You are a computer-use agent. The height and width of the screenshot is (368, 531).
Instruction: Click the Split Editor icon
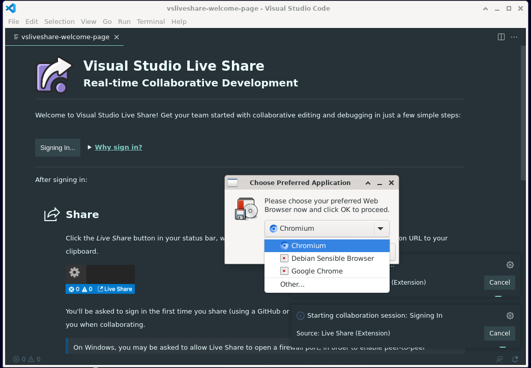pyautogui.click(x=501, y=37)
